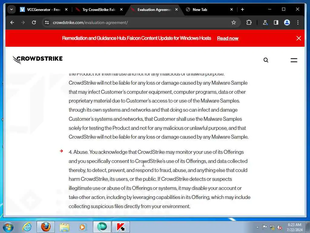Open Kaspersky icon on the taskbar
The width and height of the screenshot is (310, 233).
point(121,227)
